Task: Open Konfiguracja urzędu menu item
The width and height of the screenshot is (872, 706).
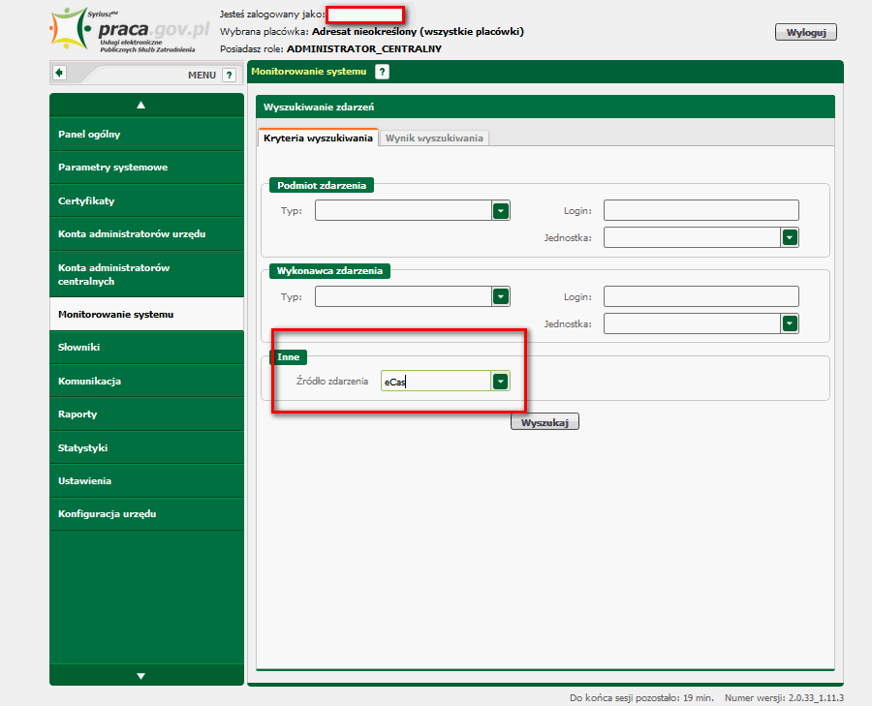Action: coord(147,514)
